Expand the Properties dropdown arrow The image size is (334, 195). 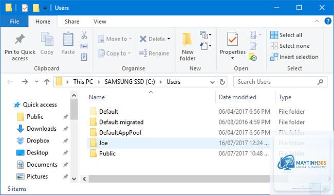click(232, 58)
